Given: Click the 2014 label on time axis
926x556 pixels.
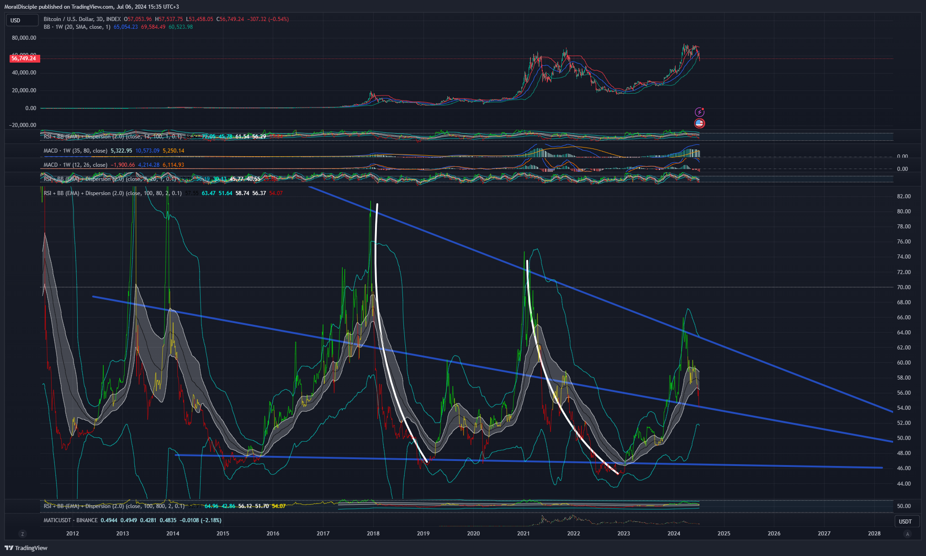Looking at the screenshot, I should coord(173,534).
